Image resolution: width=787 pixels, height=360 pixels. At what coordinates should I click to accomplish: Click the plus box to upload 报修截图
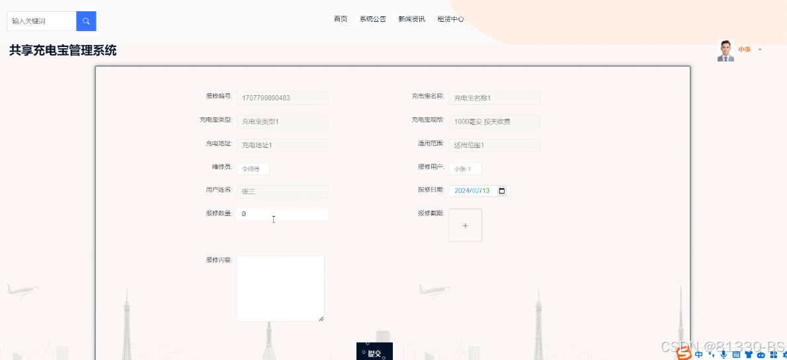(466, 225)
